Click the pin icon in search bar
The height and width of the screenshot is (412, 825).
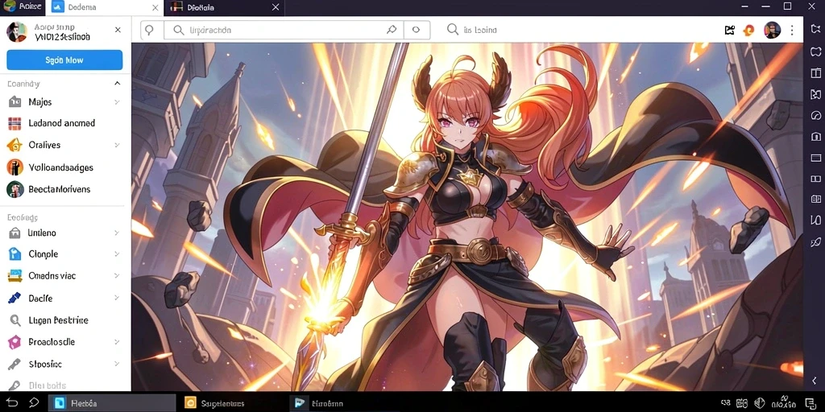coord(392,30)
